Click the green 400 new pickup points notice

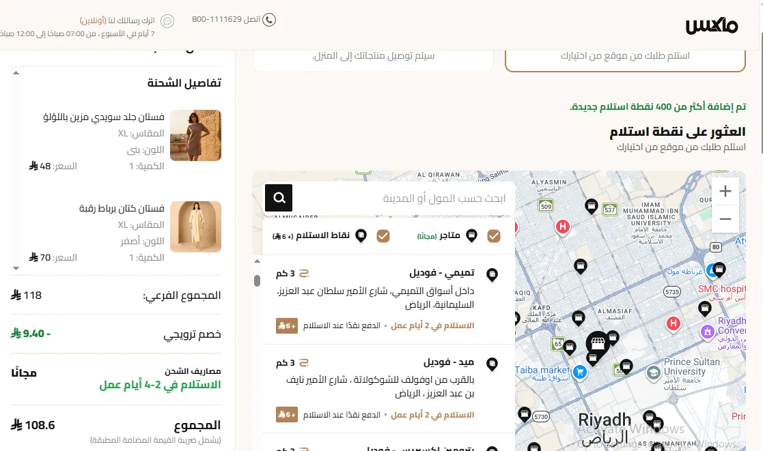click(657, 107)
